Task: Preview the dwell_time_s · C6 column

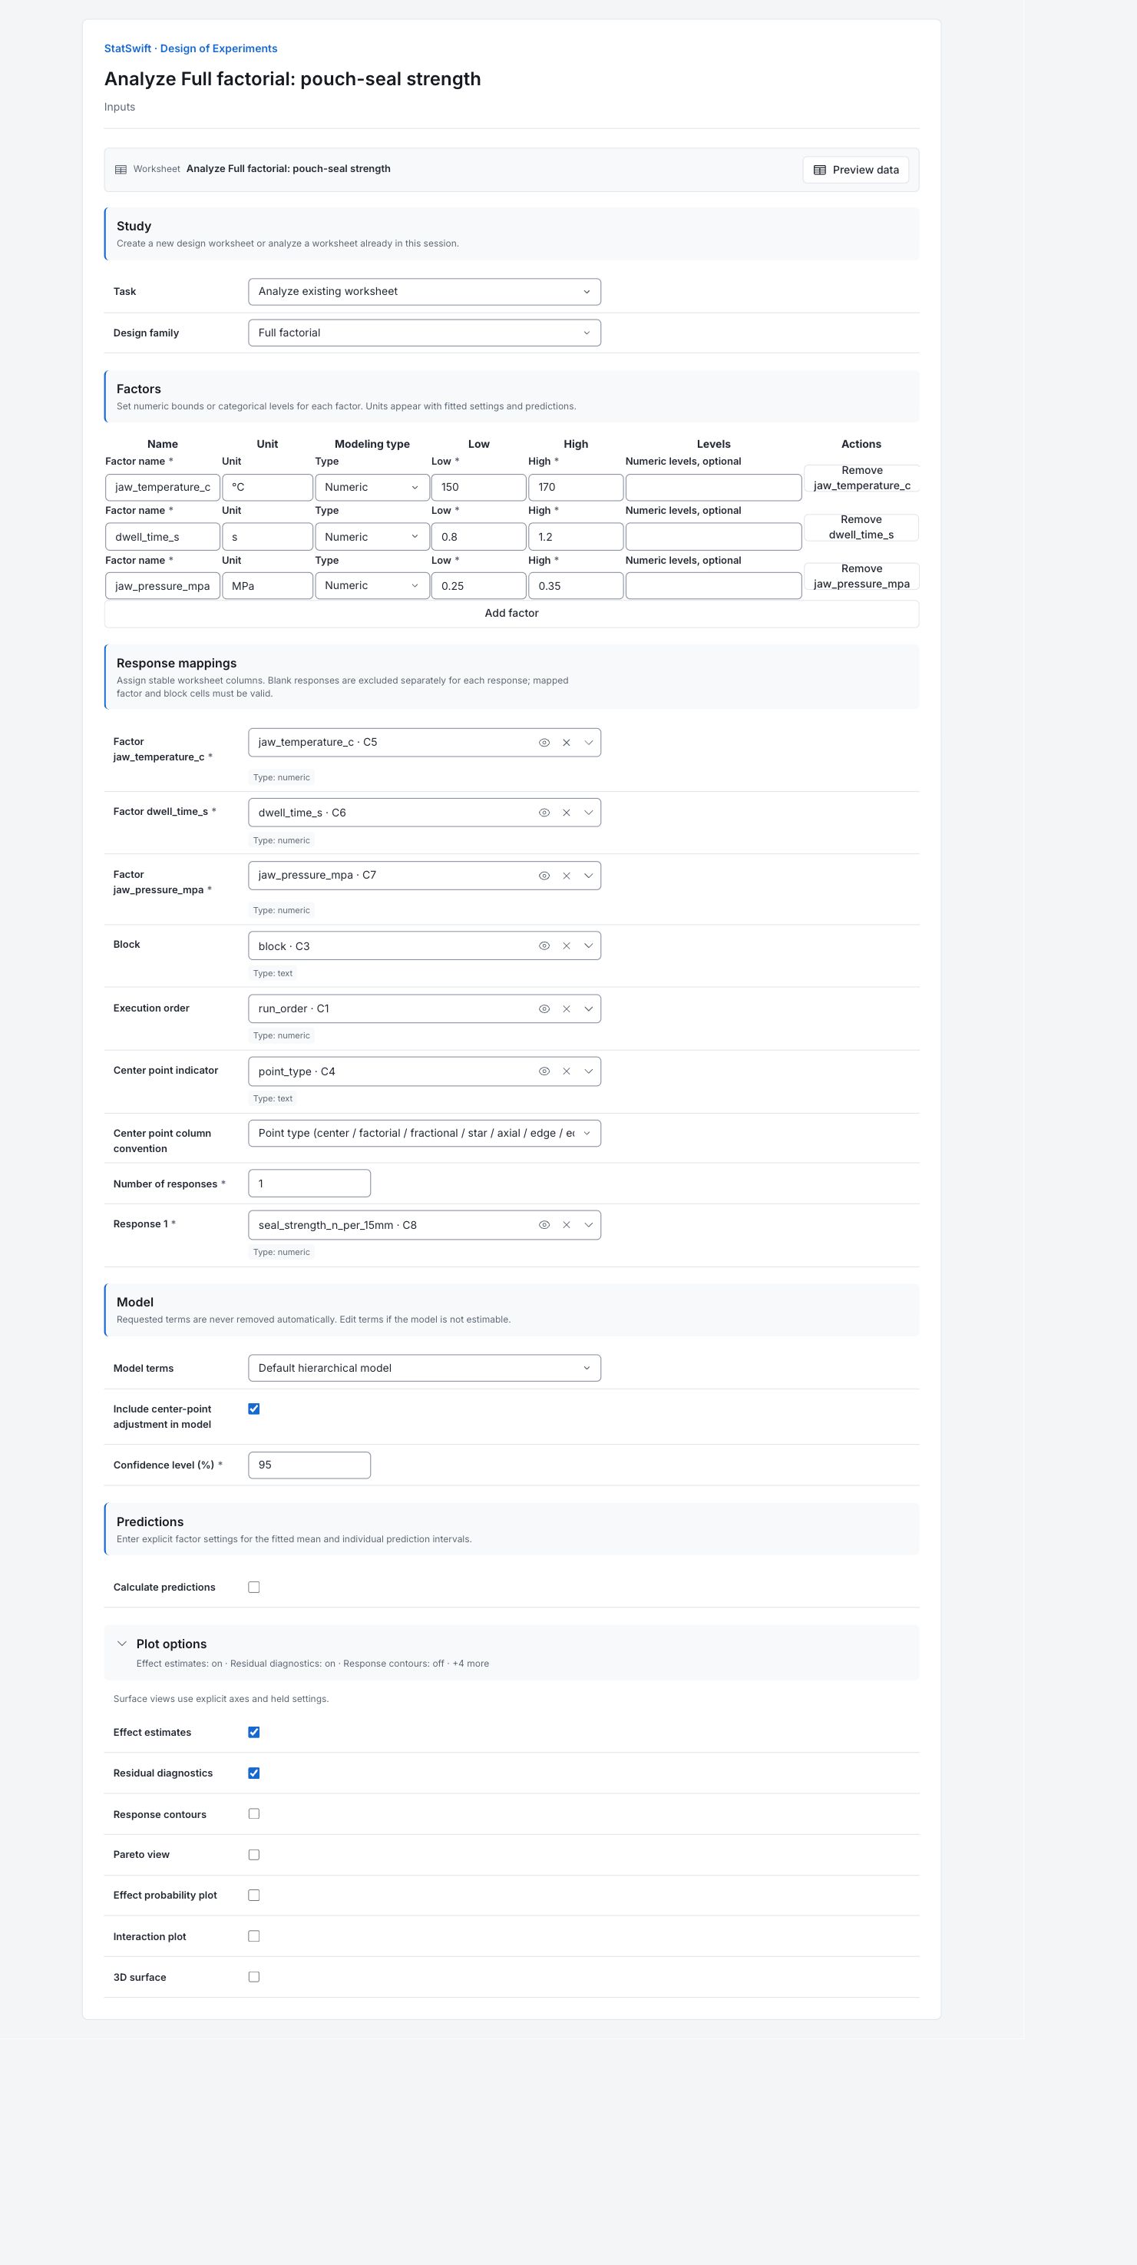Action: tap(544, 813)
